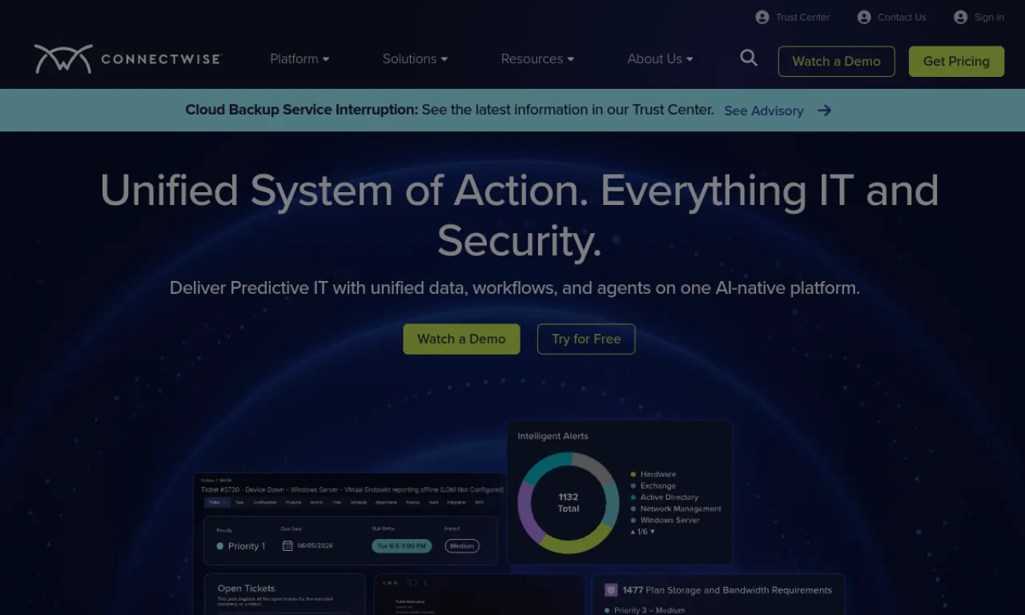Follow the See Advisory link
This screenshot has width=1025, height=615.
click(778, 111)
